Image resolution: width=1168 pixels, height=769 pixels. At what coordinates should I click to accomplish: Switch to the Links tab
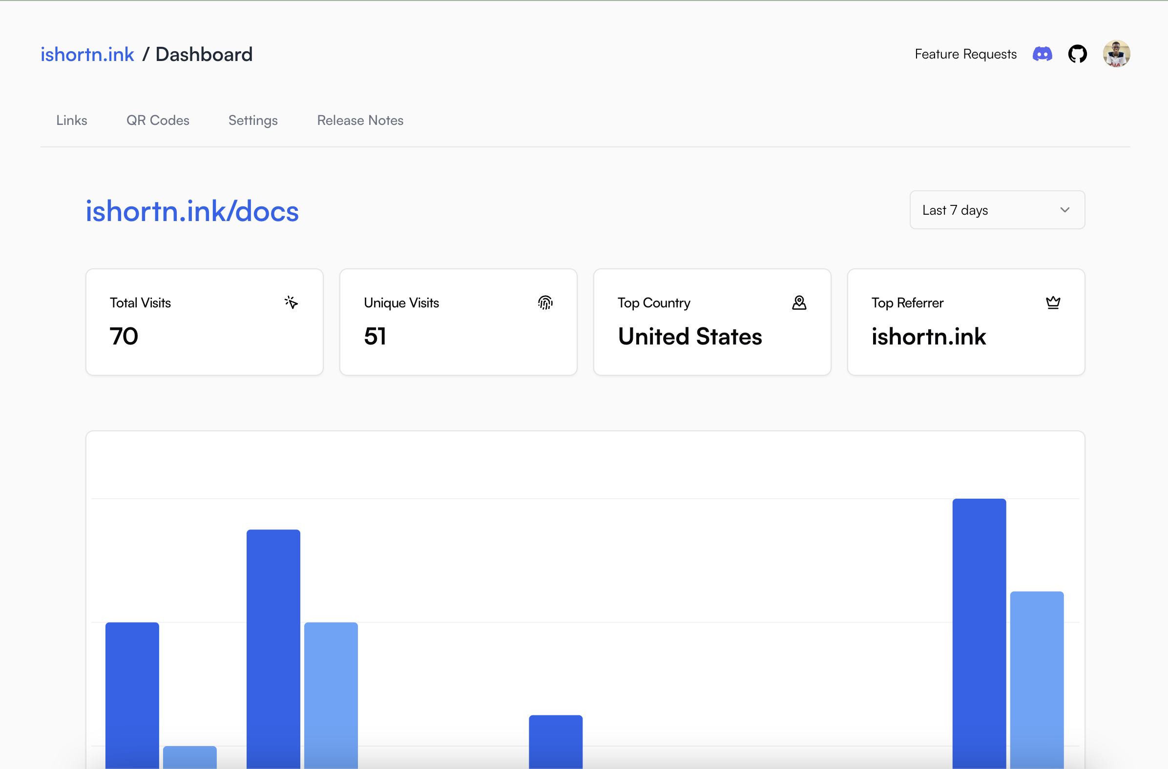72,120
